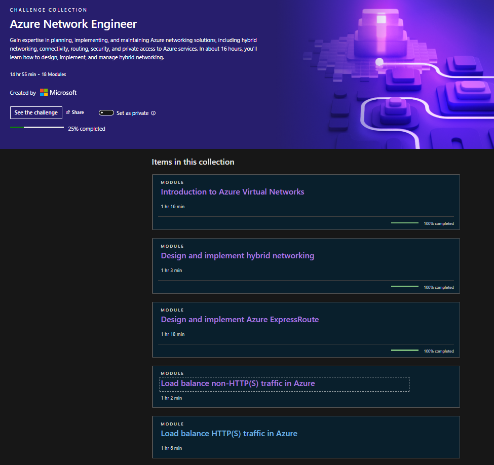Click the Set as private label

(132, 113)
